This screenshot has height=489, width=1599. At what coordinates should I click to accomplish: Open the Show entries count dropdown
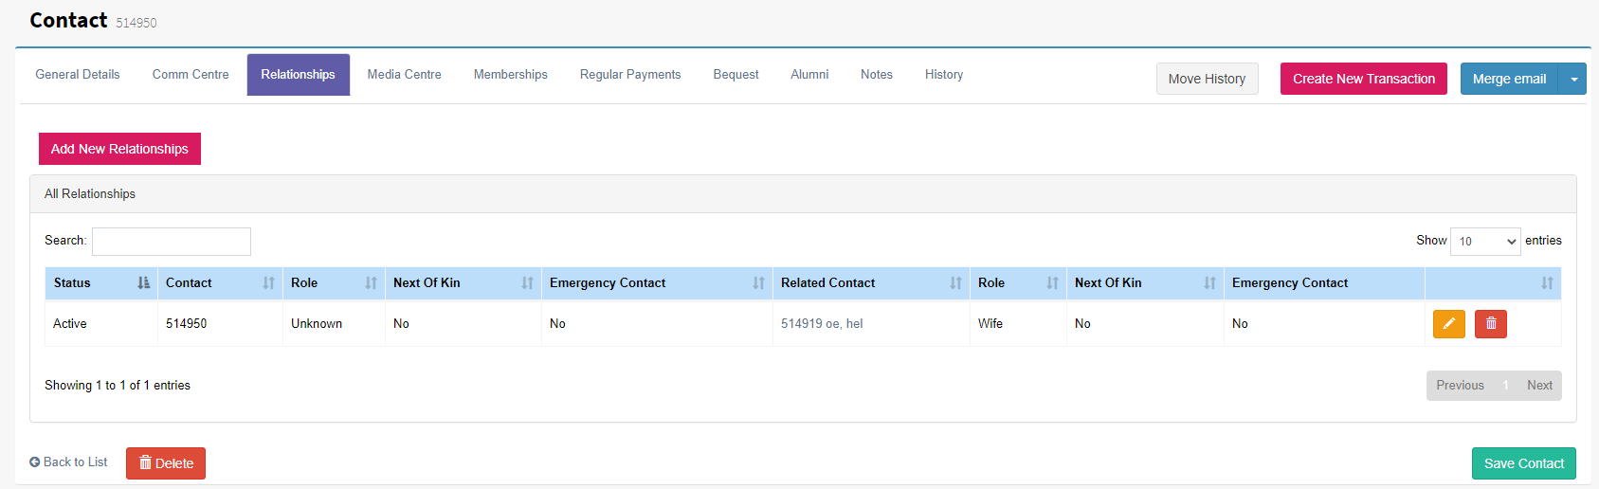click(x=1485, y=242)
